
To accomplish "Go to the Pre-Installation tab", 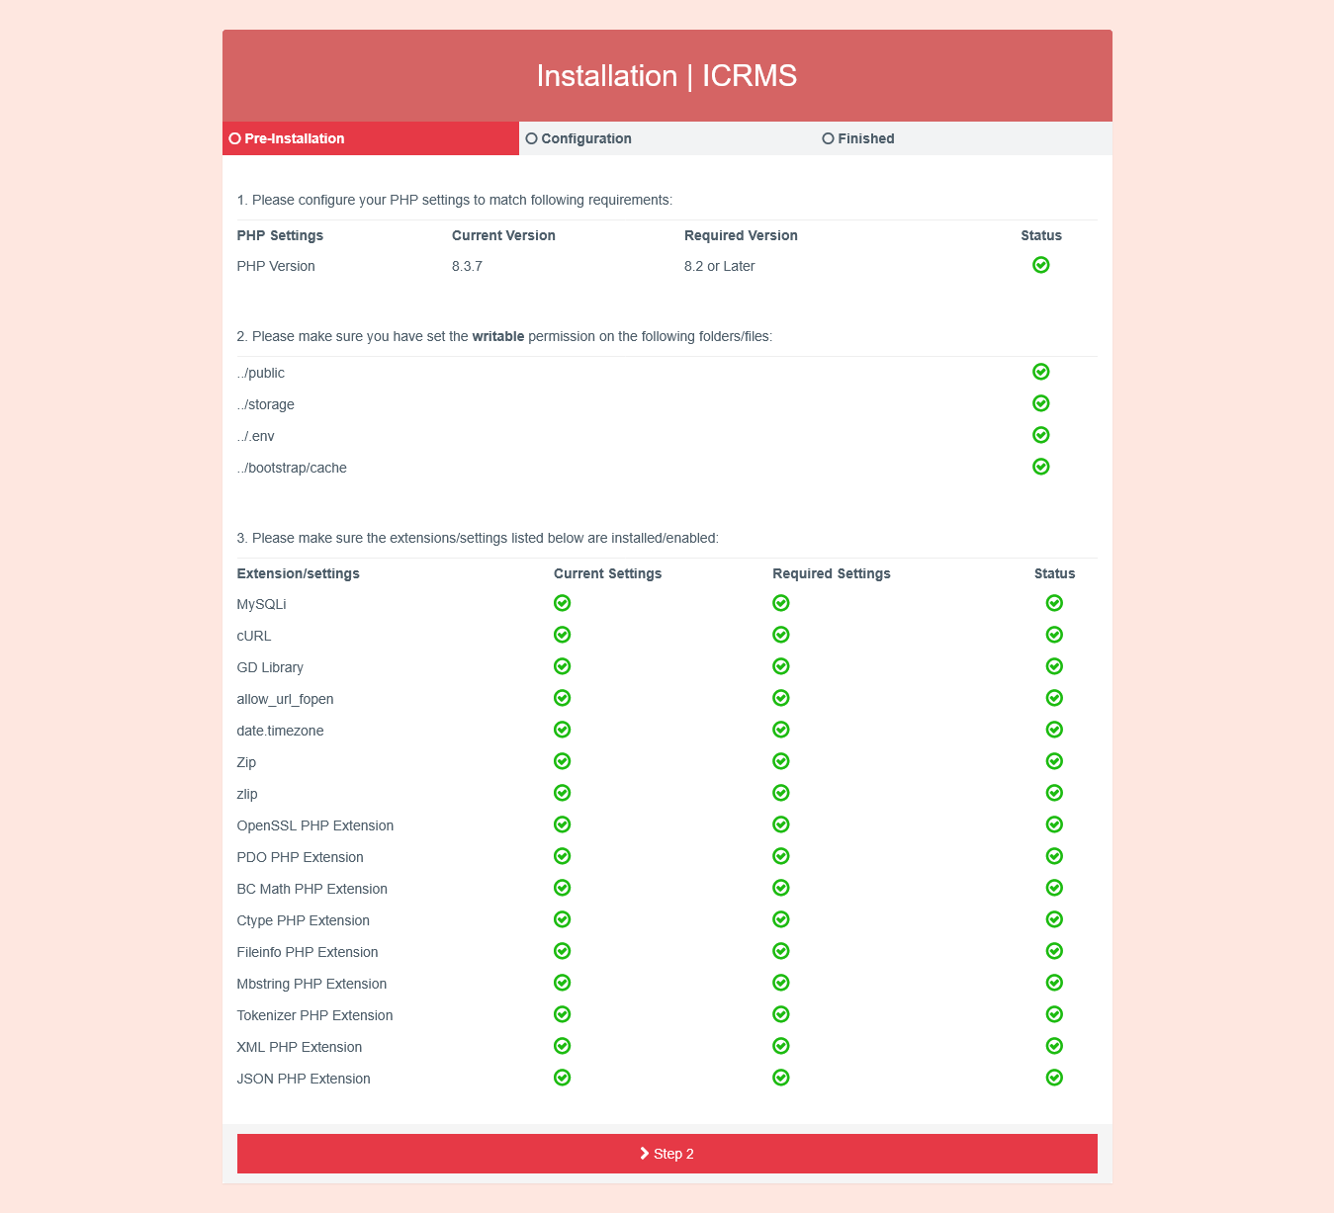I will 294,138.
